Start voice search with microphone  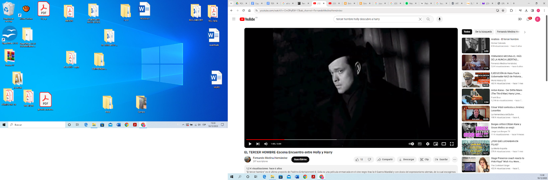tap(440, 19)
